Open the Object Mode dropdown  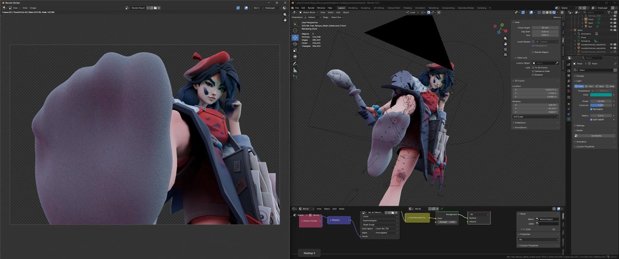[308, 12]
